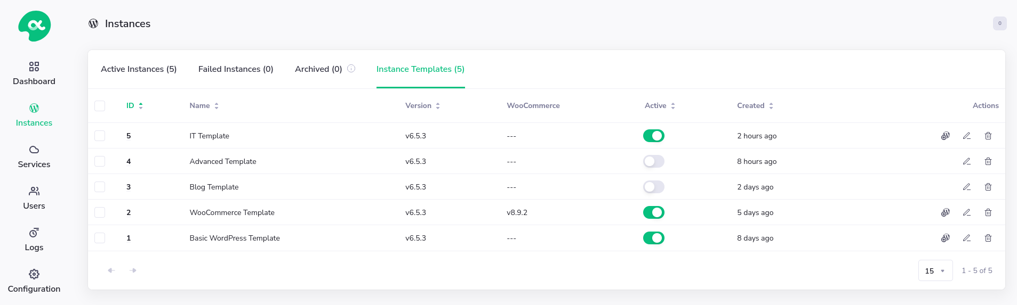The height and width of the screenshot is (305, 1017).
Task: Delete the Advanced Template via the trash icon
Action: 988,161
